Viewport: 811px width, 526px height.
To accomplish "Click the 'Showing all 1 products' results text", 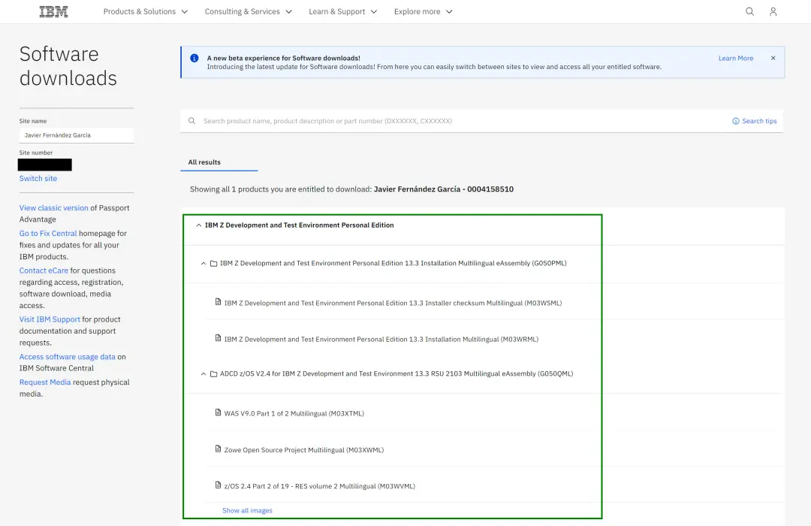I will click(x=351, y=189).
